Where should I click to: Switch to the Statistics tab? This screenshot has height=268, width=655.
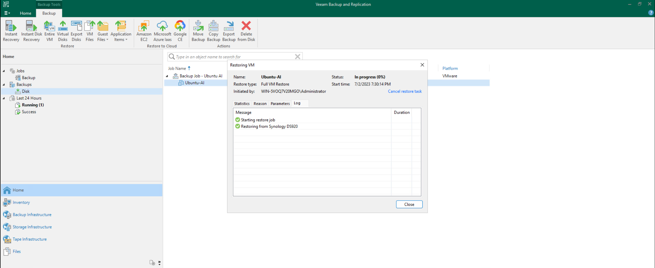242,104
